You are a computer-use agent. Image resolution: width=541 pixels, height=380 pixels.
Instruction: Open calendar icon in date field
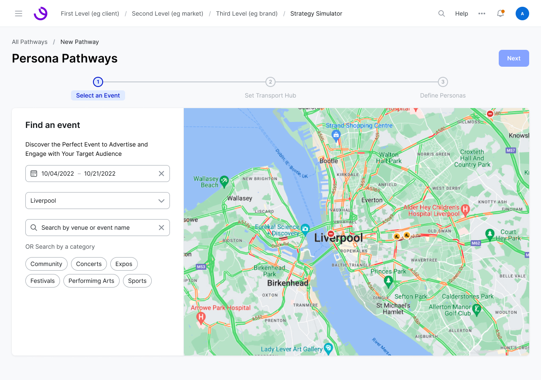pyautogui.click(x=34, y=174)
